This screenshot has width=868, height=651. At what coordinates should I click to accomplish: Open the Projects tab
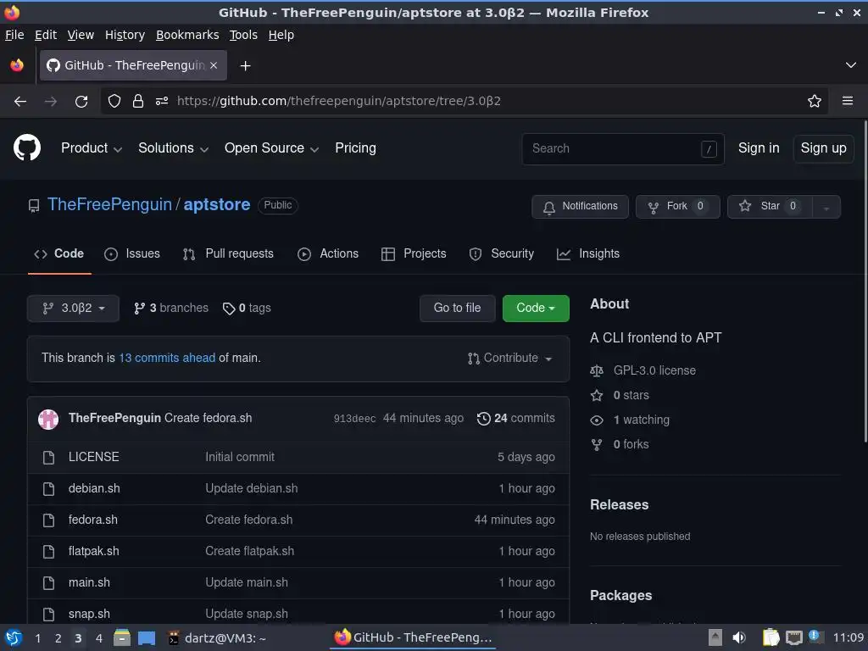pos(414,254)
